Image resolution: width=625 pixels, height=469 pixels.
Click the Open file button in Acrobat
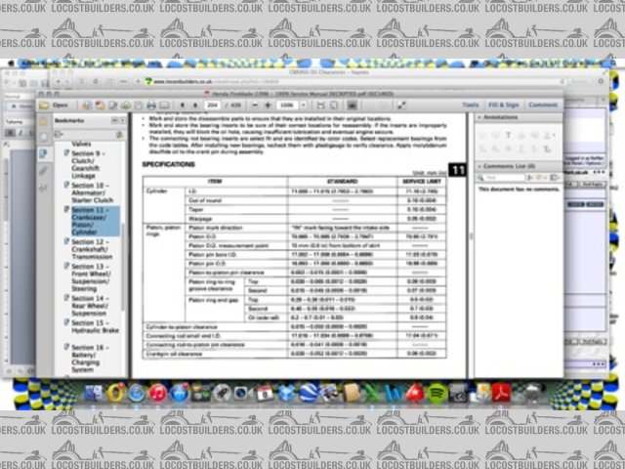(56, 105)
